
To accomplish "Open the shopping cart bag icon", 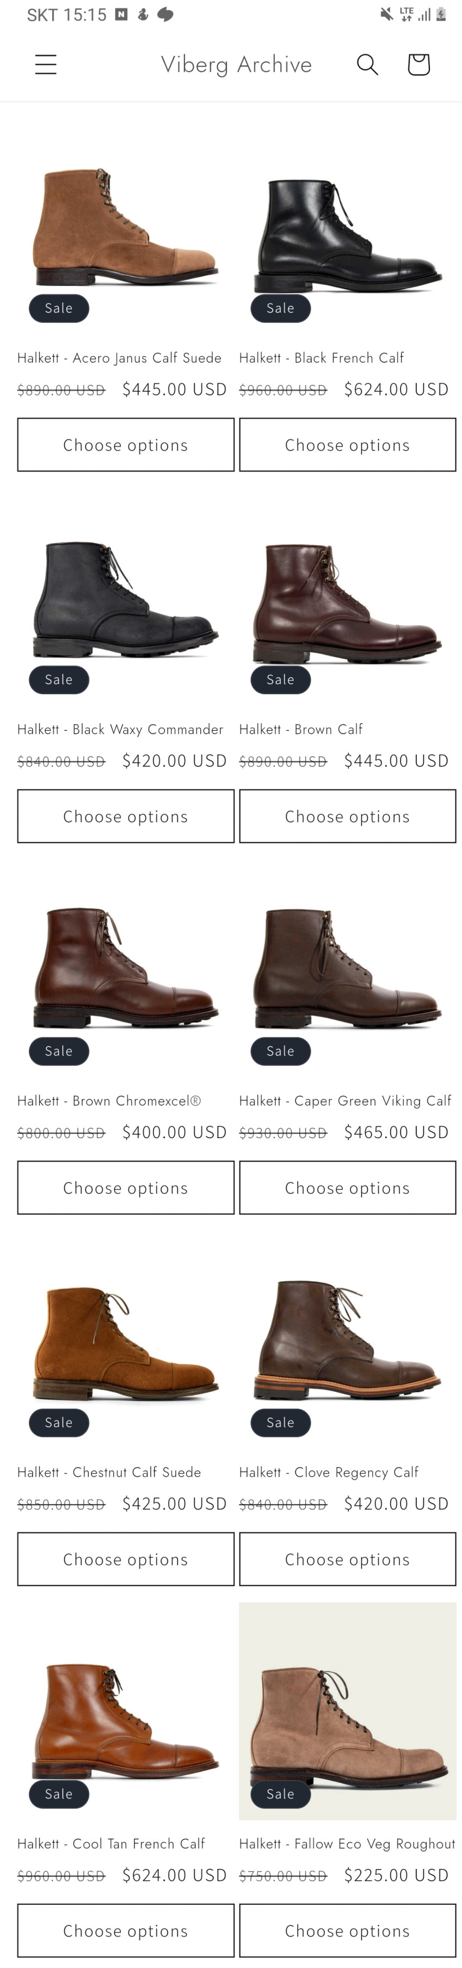I will (418, 64).
